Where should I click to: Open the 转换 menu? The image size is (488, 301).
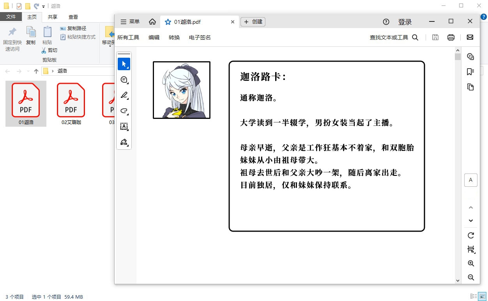pyautogui.click(x=174, y=37)
